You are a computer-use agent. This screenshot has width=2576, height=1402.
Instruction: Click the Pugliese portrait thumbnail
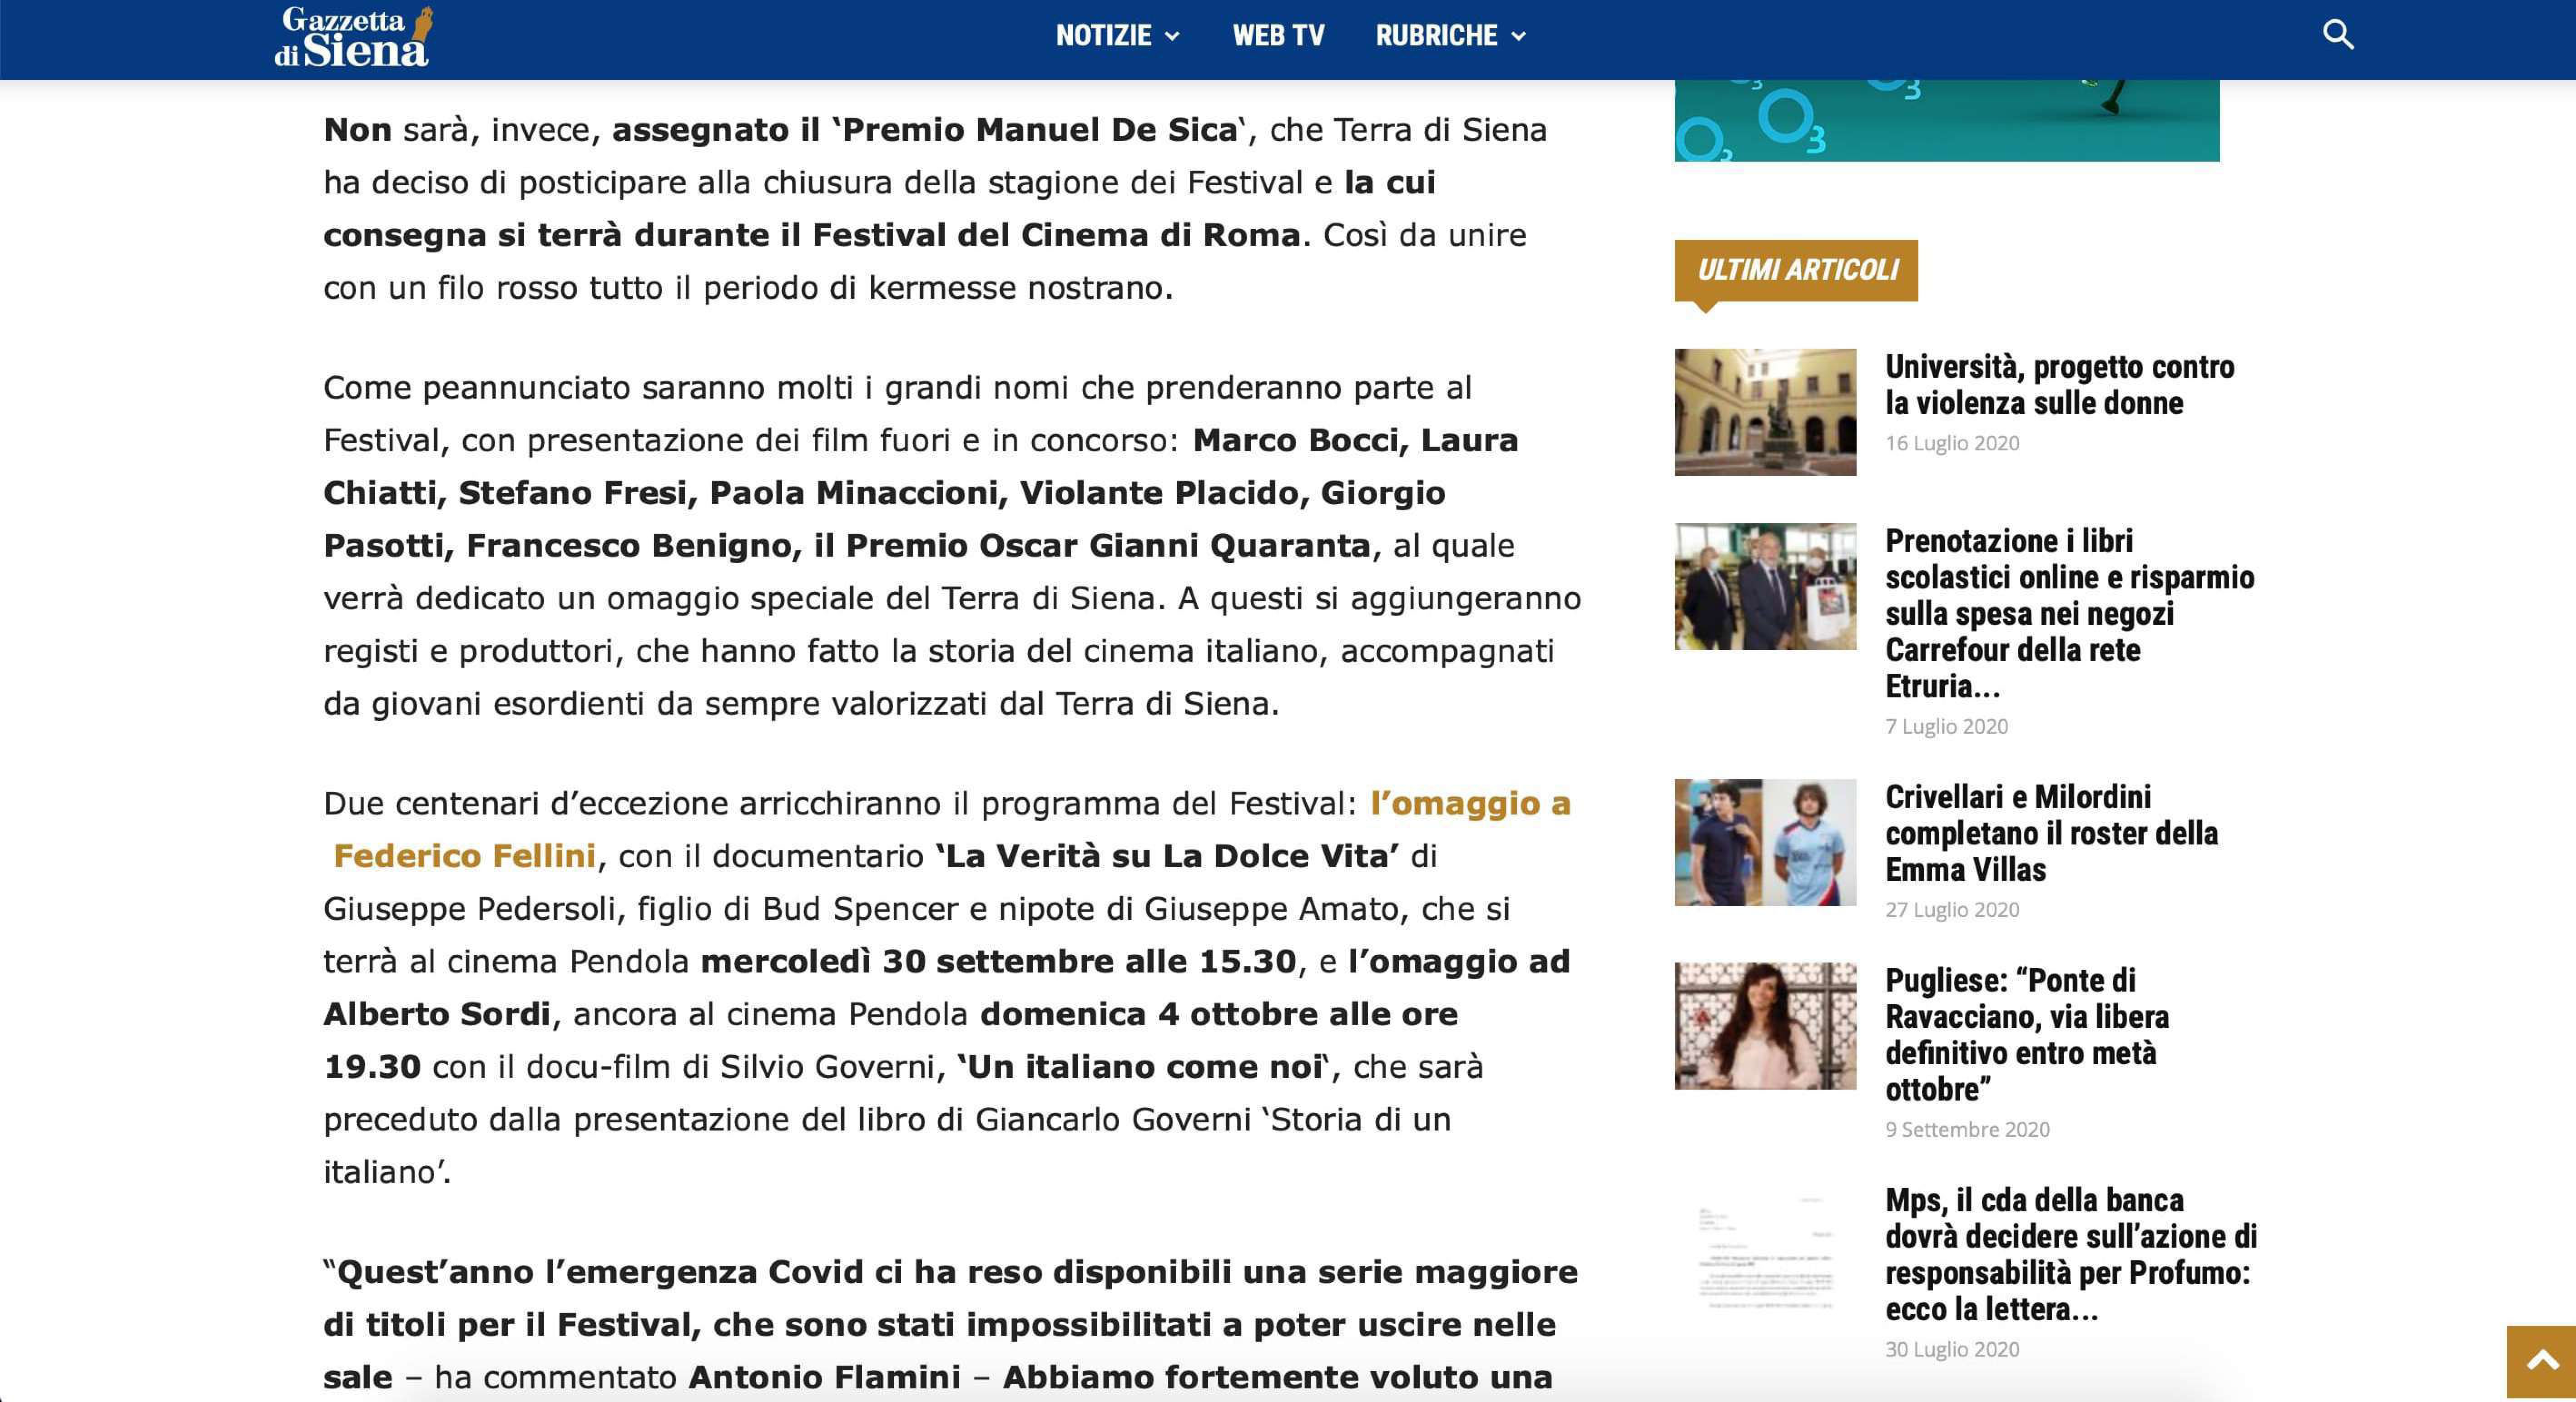point(1765,1026)
